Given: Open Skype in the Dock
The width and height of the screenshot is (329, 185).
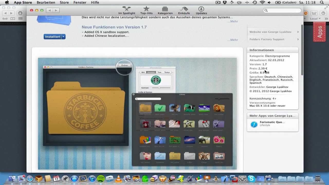Looking at the screenshot, I should coord(251,178).
